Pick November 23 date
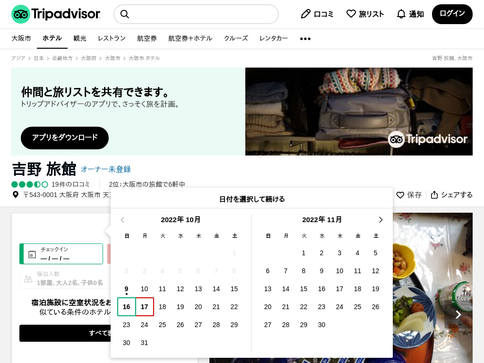The image size is (484, 363). [x=321, y=307]
